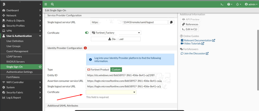The image size is (259, 111).
Task: Select Single Sign-On menu item
Action: point(21,67)
